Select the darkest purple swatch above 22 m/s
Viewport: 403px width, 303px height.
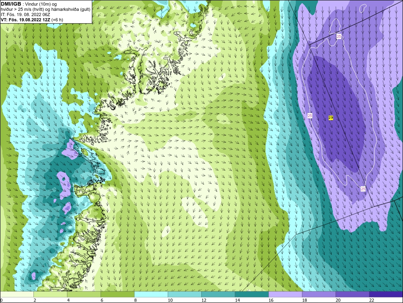pos(386,294)
